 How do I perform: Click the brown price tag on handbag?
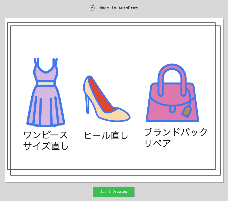[187, 111]
